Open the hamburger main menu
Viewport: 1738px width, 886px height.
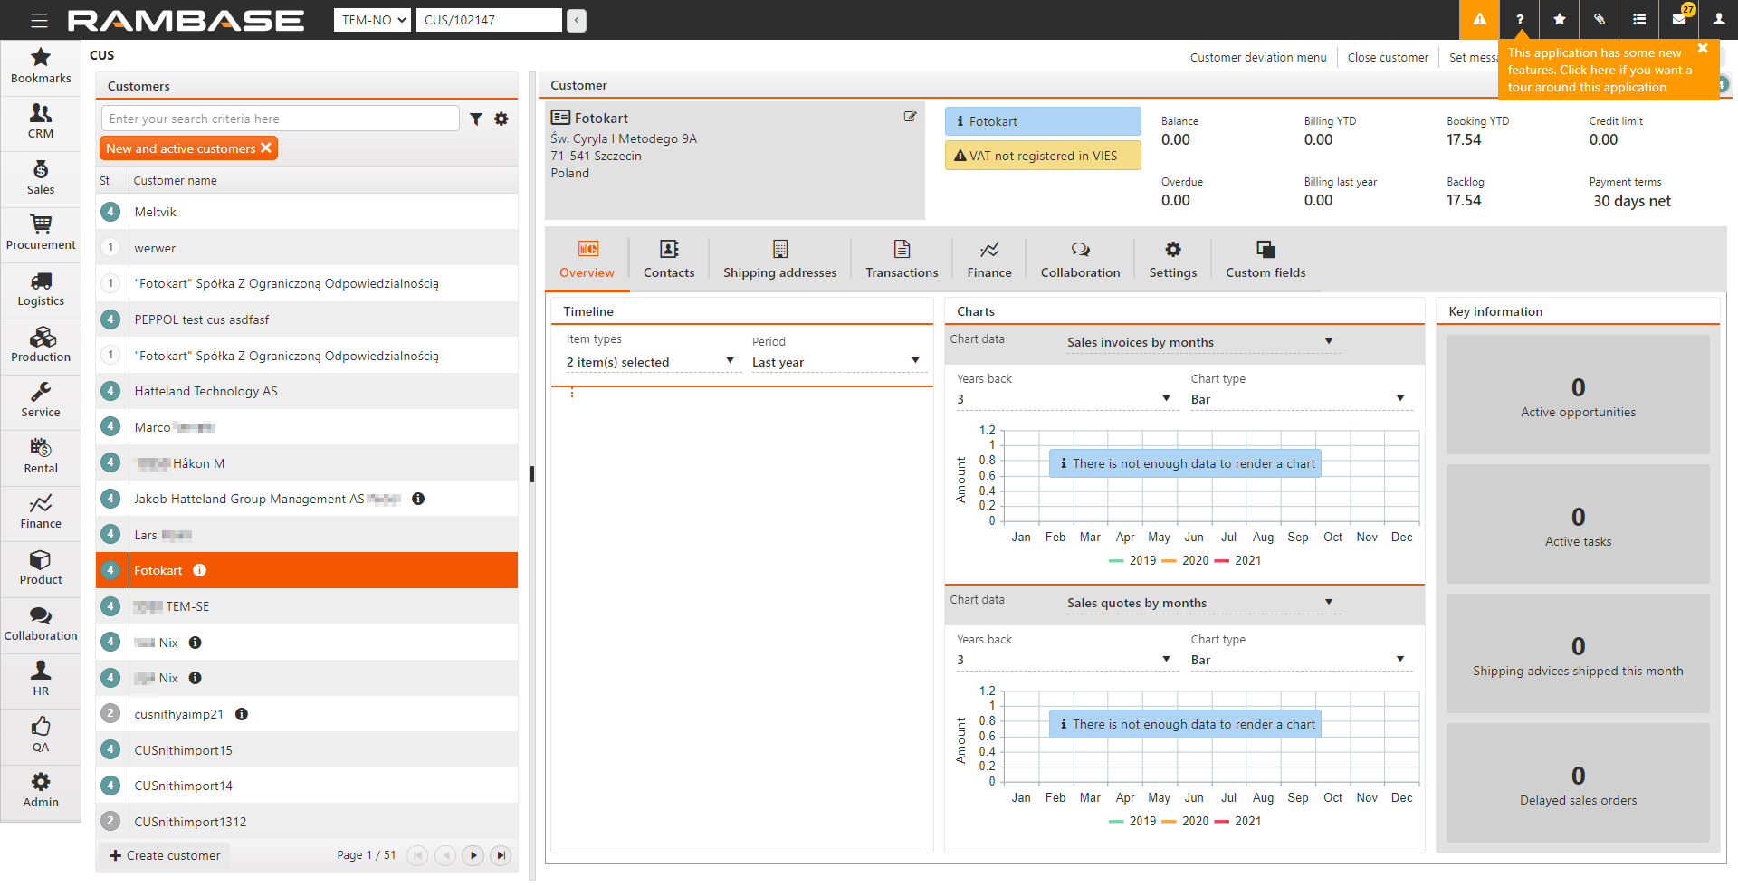tap(39, 20)
